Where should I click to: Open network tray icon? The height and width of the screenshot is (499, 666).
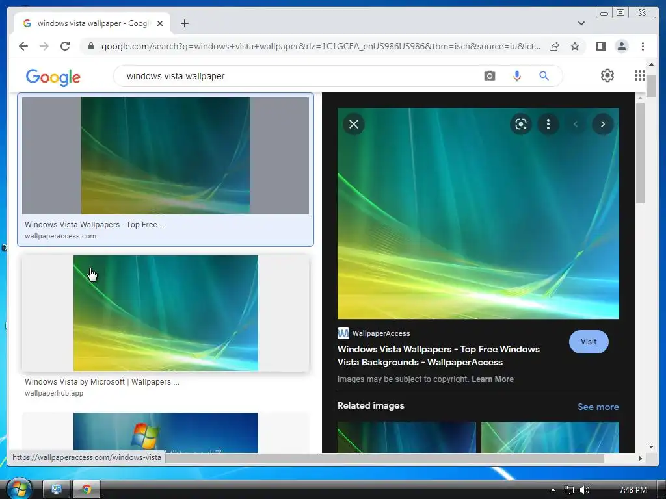click(x=568, y=490)
